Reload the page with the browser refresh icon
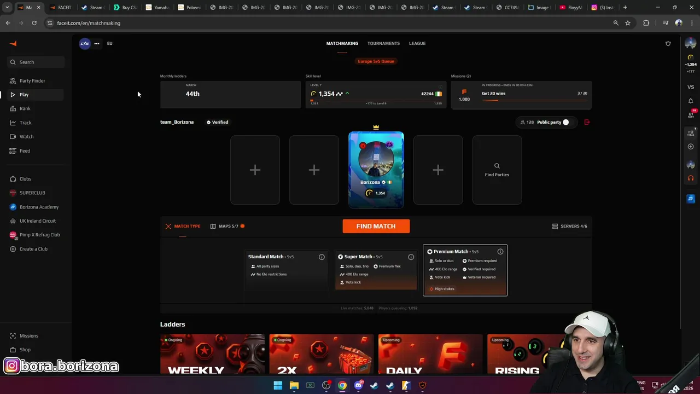 point(34,23)
